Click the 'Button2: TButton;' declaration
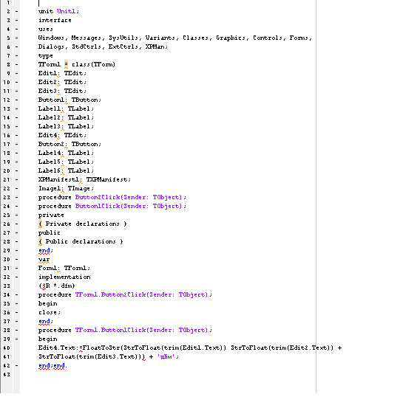 [70, 144]
